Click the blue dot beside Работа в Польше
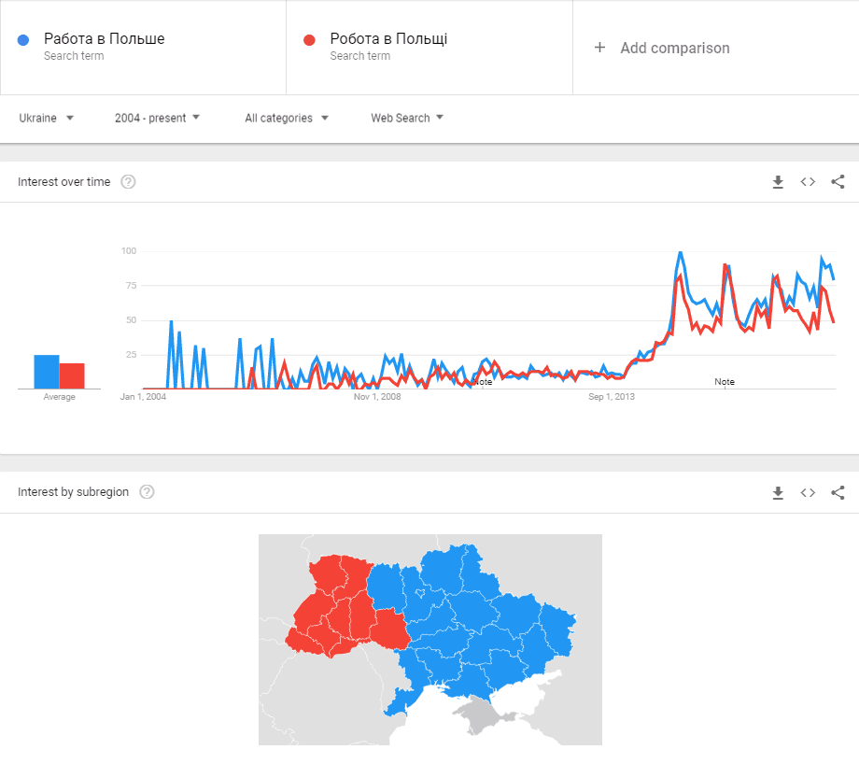The width and height of the screenshot is (859, 764). pyautogui.click(x=24, y=39)
